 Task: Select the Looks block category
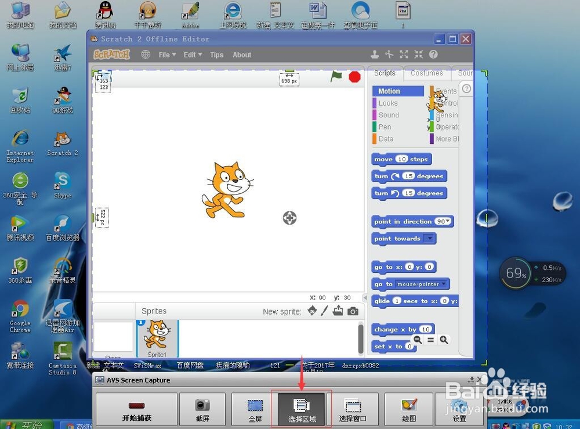[x=387, y=103]
